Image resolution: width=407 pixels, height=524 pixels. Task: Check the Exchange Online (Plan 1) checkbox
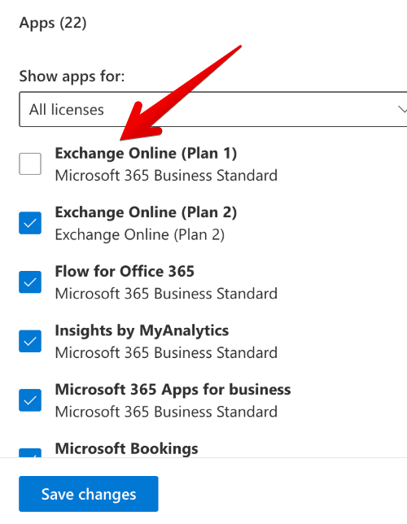tap(30, 164)
